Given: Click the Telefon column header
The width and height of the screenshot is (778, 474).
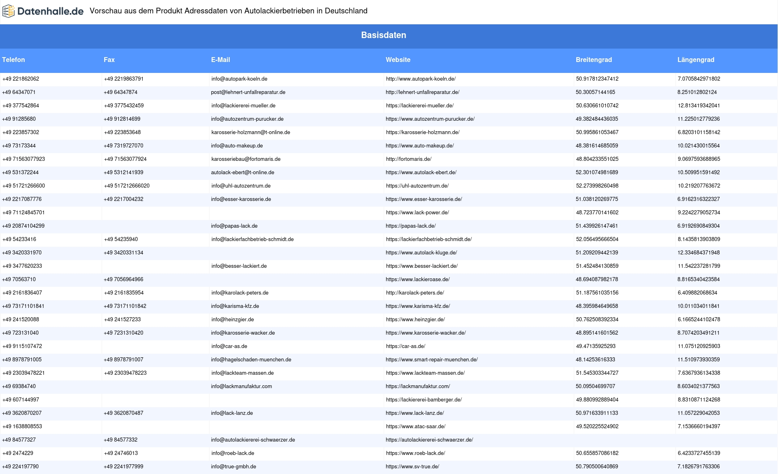Looking at the screenshot, I should tap(13, 60).
